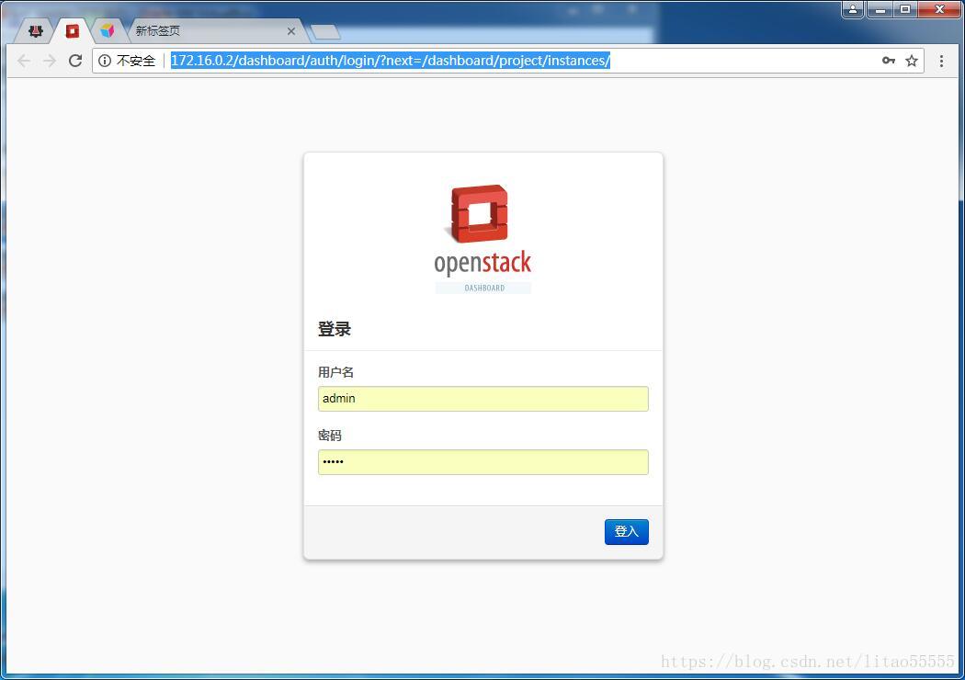Screen dimensions: 965x680
Task: Switch to first pinned tab
Action: tap(35, 30)
